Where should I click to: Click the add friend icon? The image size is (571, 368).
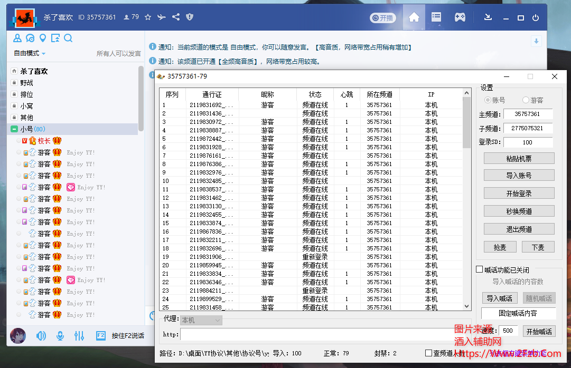click(17, 38)
